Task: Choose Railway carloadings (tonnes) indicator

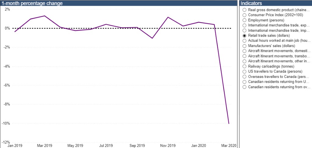Action: (244, 67)
